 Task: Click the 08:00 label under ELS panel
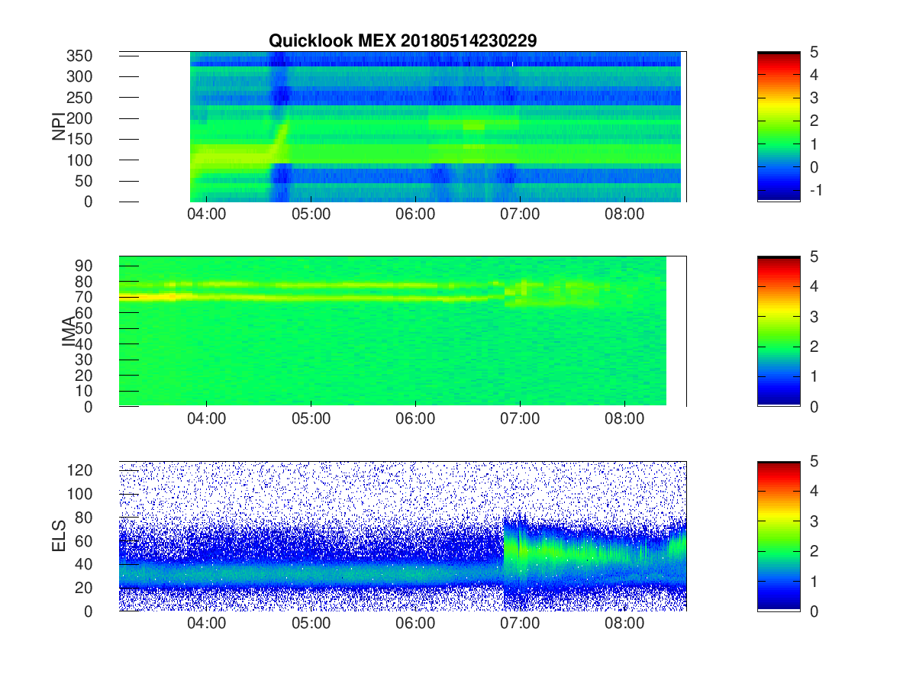tap(624, 624)
